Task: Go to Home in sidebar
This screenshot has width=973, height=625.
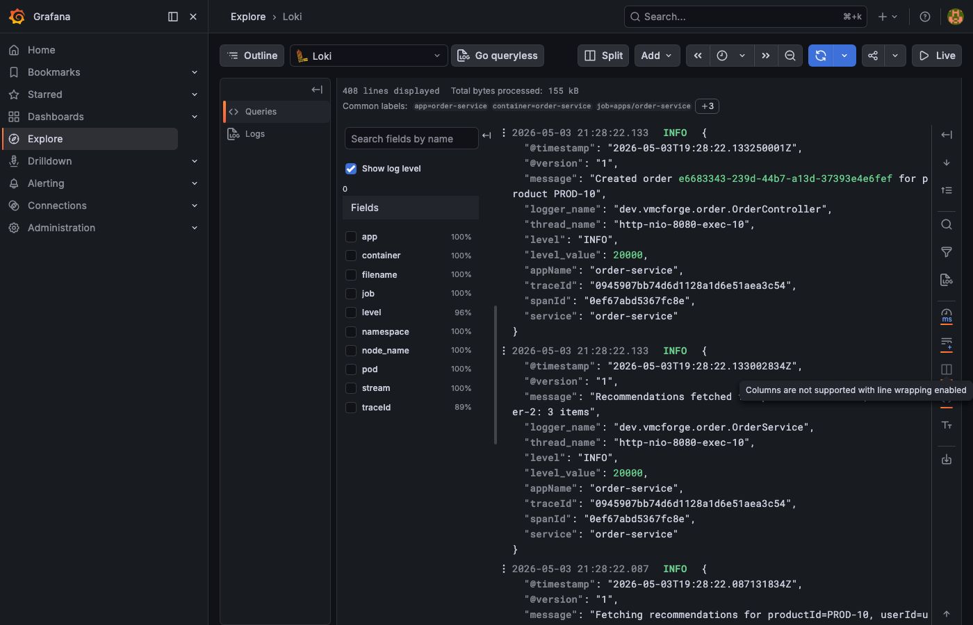Action: click(x=41, y=50)
